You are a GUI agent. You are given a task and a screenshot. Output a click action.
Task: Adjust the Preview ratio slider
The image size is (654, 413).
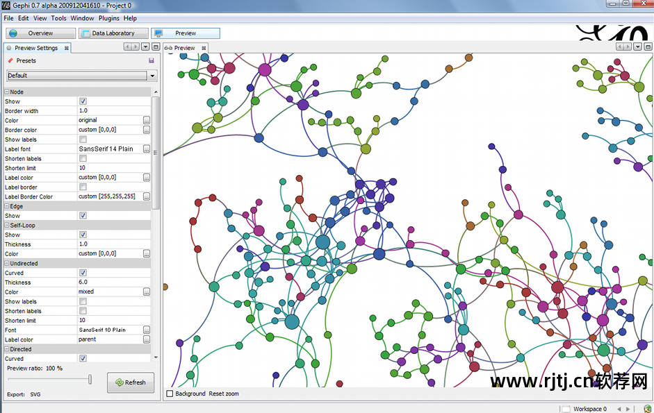pos(90,379)
